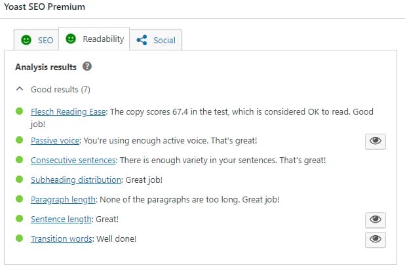Open the Passive voice link
Image resolution: width=405 pixels, height=266 pixels.
(55, 141)
